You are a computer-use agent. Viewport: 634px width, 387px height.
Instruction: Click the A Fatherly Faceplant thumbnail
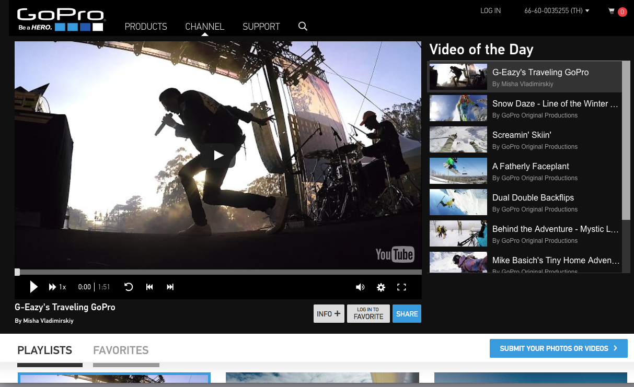coord(458,171)
